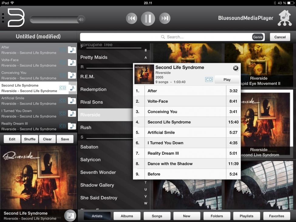296x222 pixels.
Task: Tap CD badge on Second Life Syndrome queue row
Action: [x=63, y=88]
